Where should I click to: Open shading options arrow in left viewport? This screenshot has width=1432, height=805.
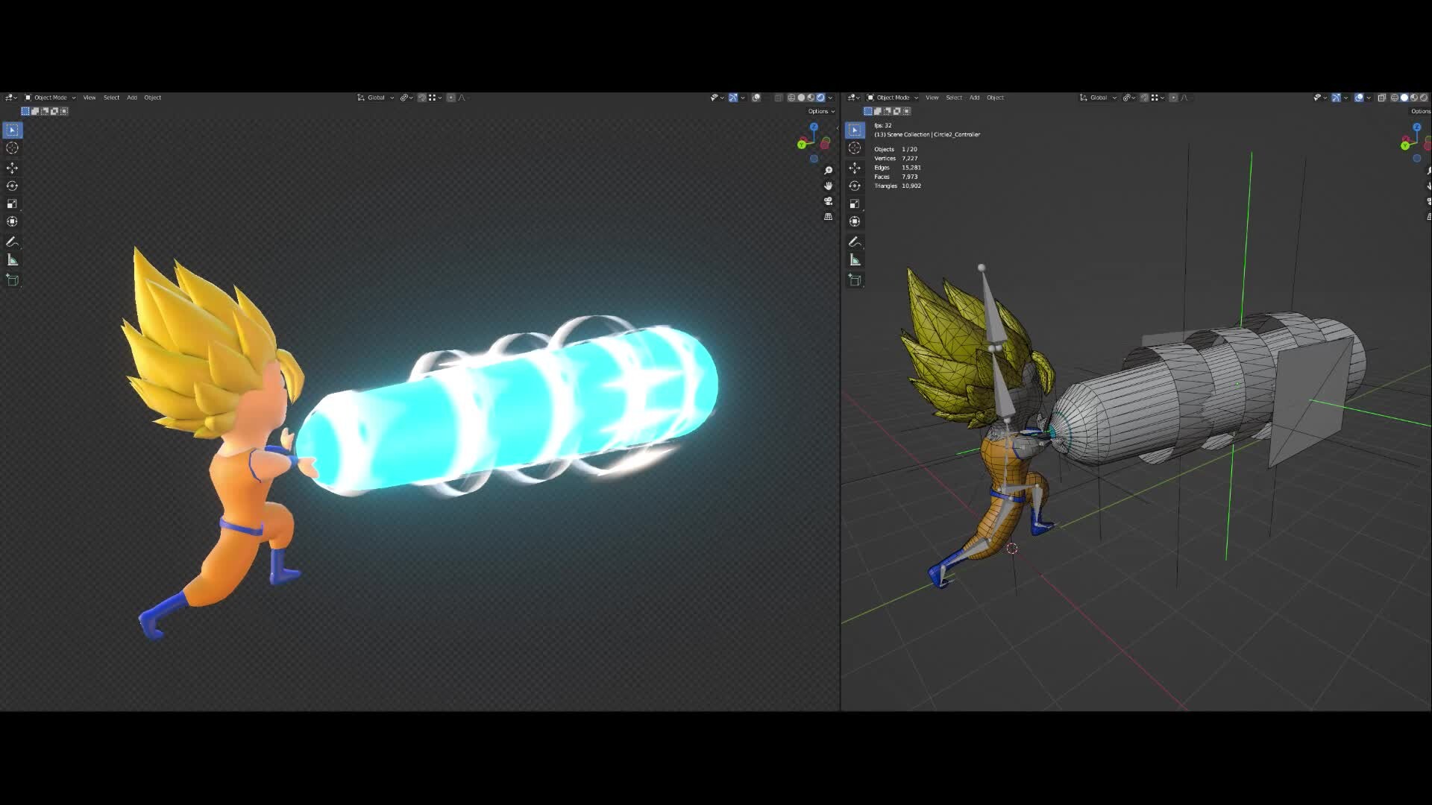pos(830,98)
